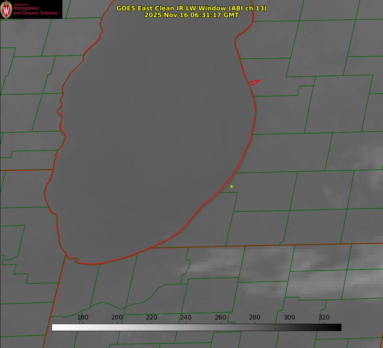Click the yellow dot marker near the lakeshore
Viewport: 383px width, 348px height.
tap(231, 186)
